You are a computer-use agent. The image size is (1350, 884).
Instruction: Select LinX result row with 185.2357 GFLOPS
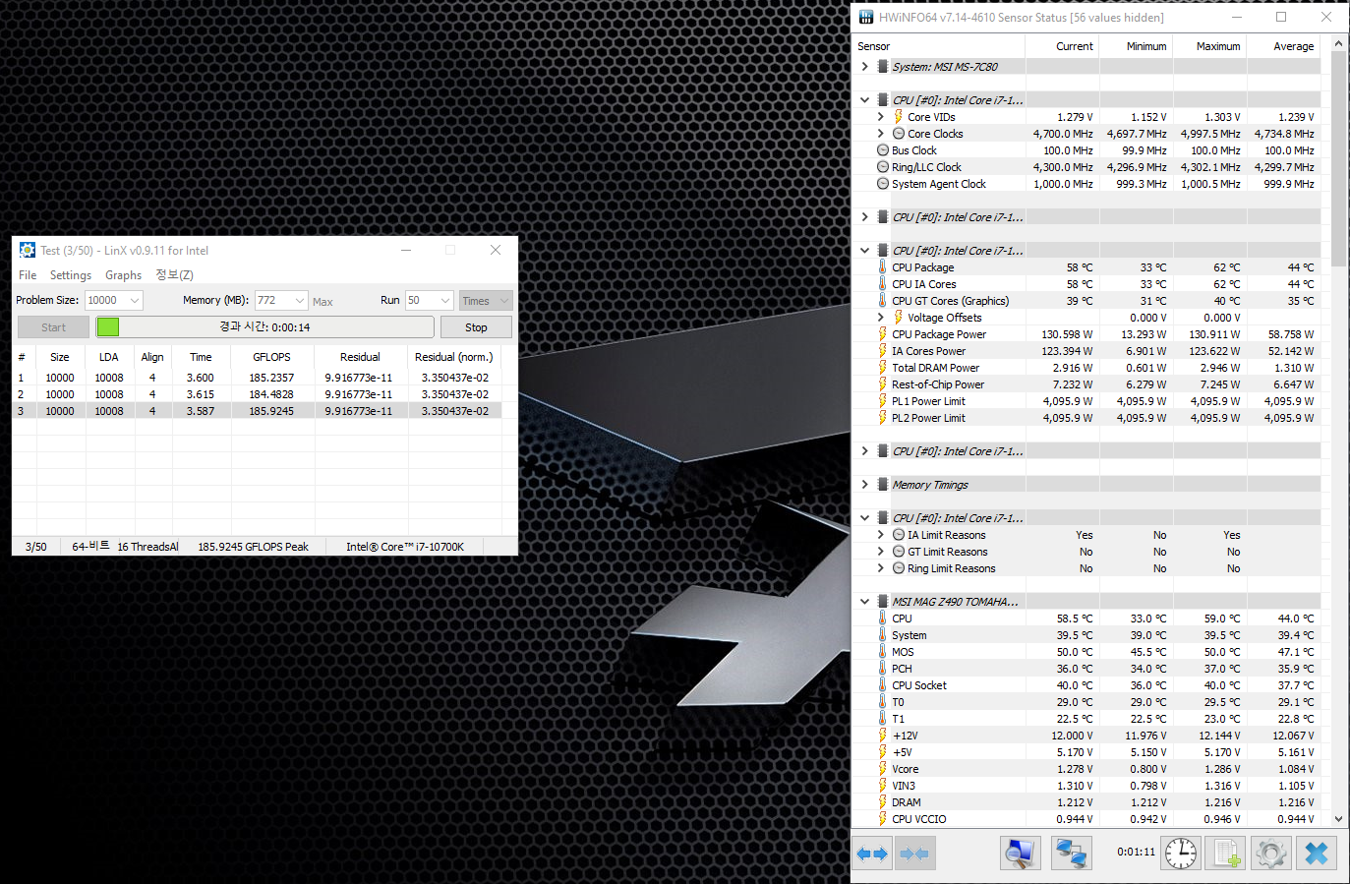[x=258, y=378]
